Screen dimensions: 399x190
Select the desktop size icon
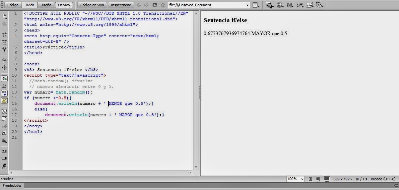pyautogui.click(x=327, y=179)
